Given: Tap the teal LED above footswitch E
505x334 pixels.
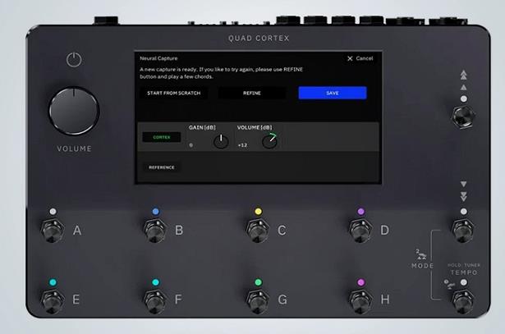Looking at the screenshot, I should click(x=53, y=282).
